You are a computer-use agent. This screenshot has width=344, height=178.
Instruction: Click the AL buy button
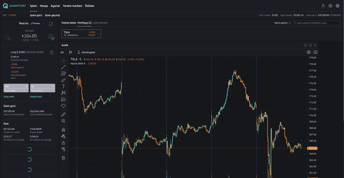(42, 88)
